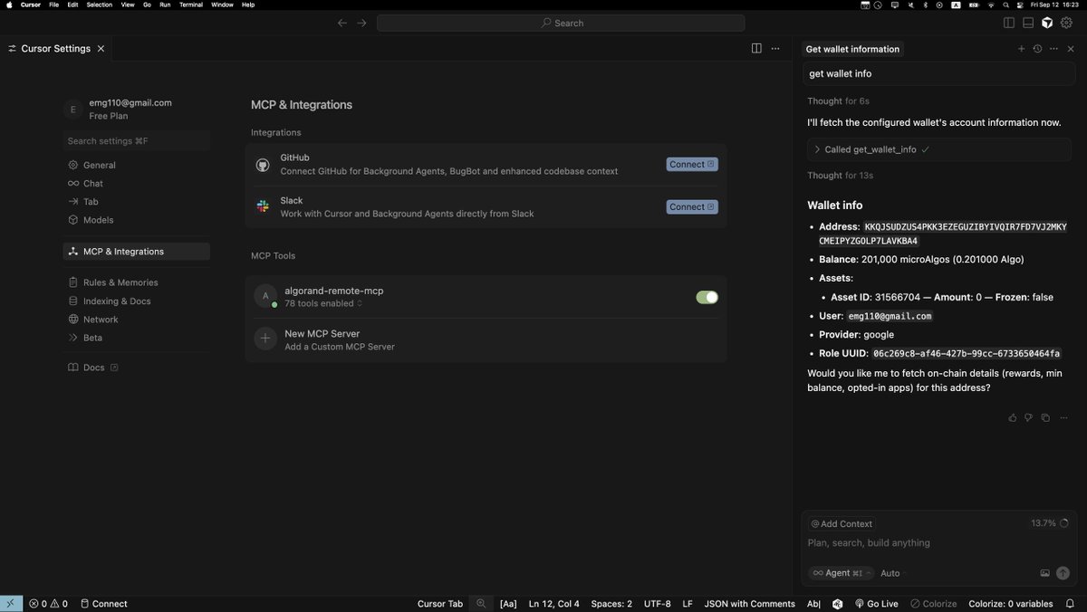Expand the Thought for 13s block

[x=840, y=175]
